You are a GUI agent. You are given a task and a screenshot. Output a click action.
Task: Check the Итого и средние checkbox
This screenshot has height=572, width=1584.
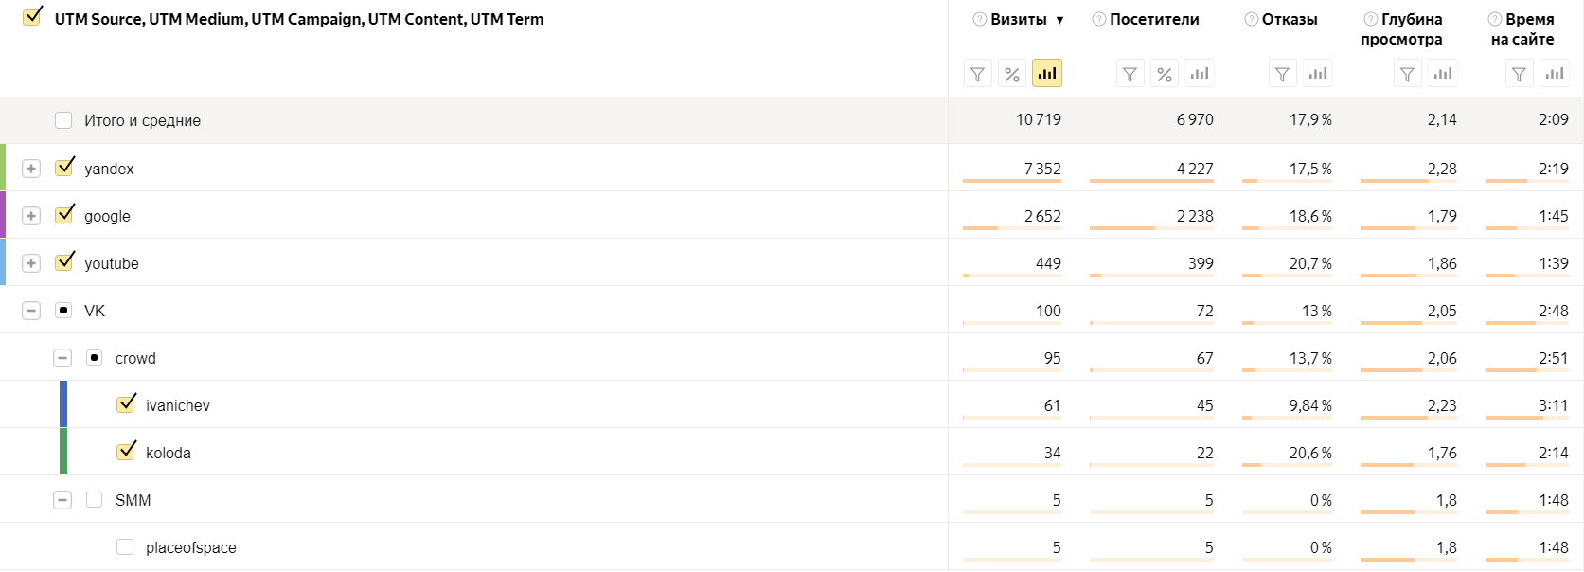click(63, 120)
